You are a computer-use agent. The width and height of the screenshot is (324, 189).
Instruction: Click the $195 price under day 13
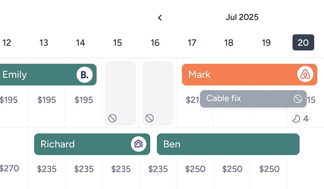coord(47,100)
